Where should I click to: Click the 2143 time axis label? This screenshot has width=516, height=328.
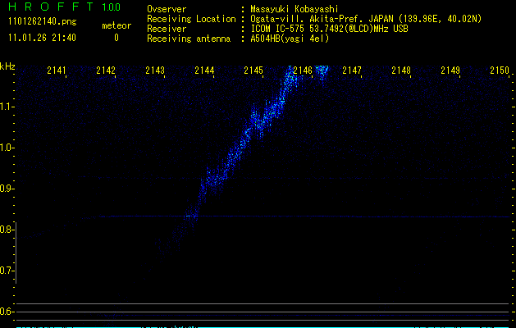click(155, 71)
